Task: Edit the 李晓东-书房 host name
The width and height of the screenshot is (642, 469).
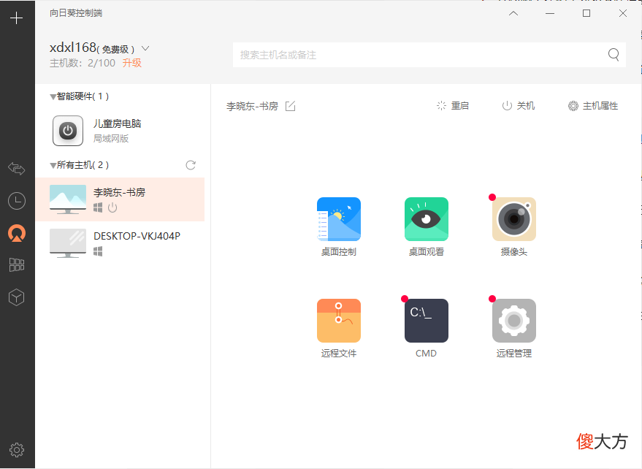Action: click(290, 106)
